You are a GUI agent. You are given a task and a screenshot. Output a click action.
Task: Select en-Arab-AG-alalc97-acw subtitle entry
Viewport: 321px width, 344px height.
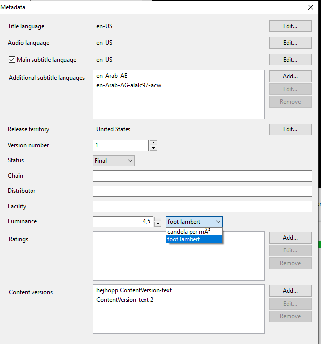coord(128,85)
